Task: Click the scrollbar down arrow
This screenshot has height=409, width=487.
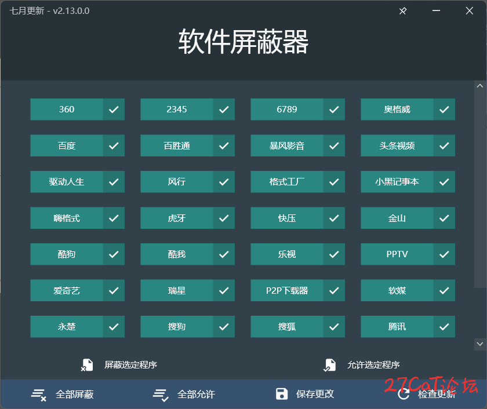Action: point(480,344)
